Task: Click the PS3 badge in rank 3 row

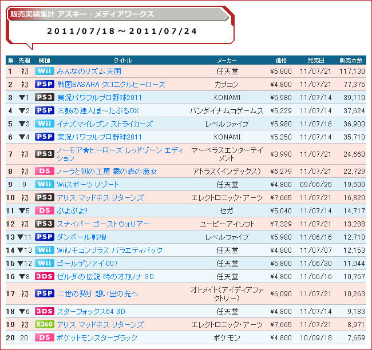Action: coord(45,97)
